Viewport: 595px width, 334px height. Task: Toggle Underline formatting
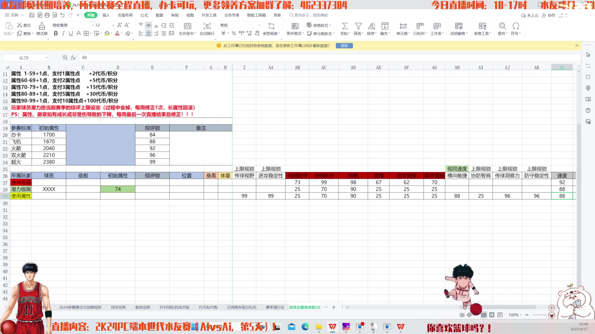tap(71, 33)
